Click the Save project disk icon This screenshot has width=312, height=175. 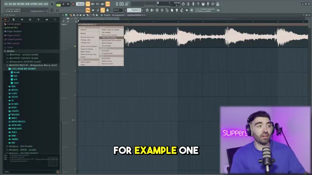[203, 4]
